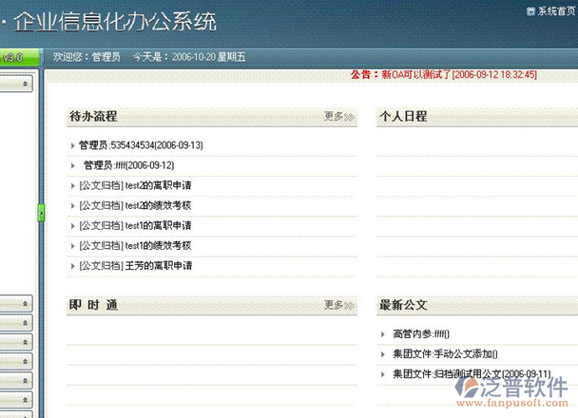The width and height of the screenshot is (578, 418).
Task: Open 管理员:ffff(2006-09-12) item
Action: (x=129, y=165)
